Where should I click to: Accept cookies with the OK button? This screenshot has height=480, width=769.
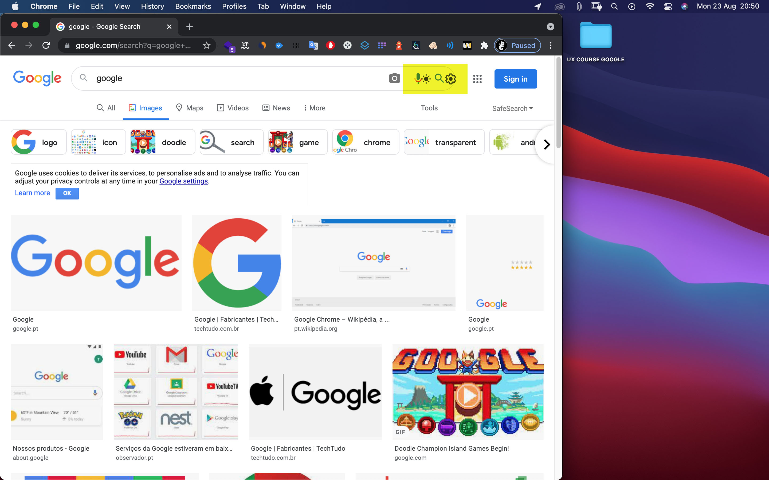point(67,193)
